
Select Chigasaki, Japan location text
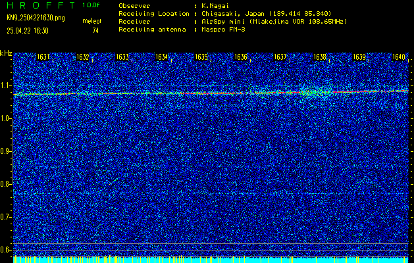pyautogui.click(x=267, y=13)
